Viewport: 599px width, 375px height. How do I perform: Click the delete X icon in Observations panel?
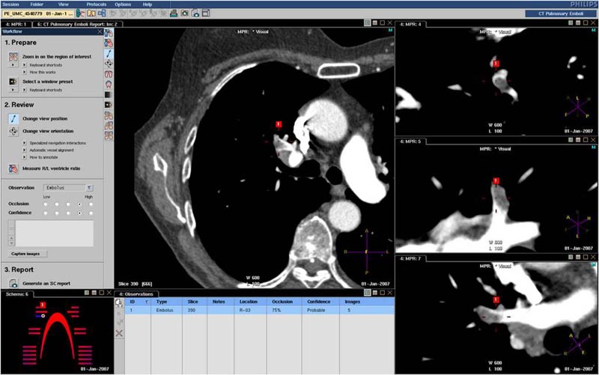coord(119,333)
